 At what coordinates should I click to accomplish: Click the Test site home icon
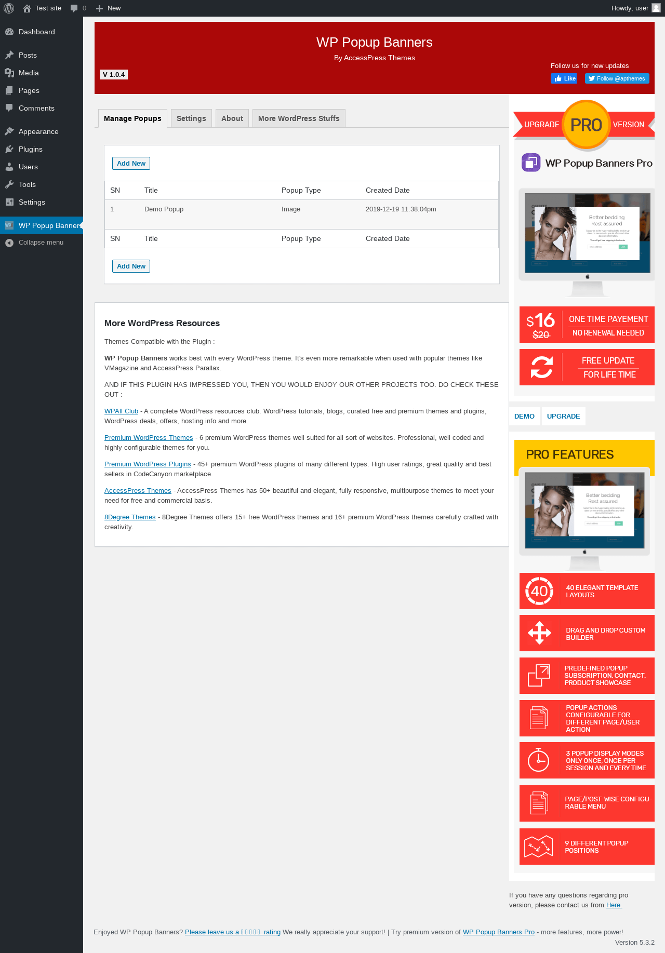coord(27,8)
